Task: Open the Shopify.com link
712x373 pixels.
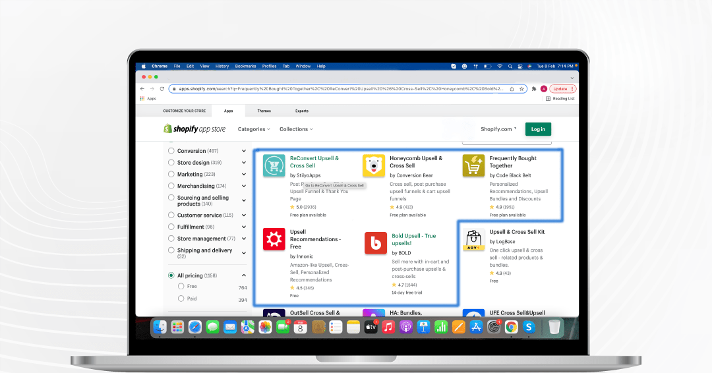Action: pyautogui.click(x=498, y=129)
